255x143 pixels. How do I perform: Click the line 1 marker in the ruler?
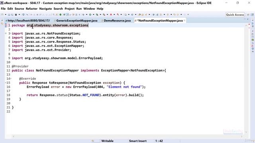click(x=6, y=25)
